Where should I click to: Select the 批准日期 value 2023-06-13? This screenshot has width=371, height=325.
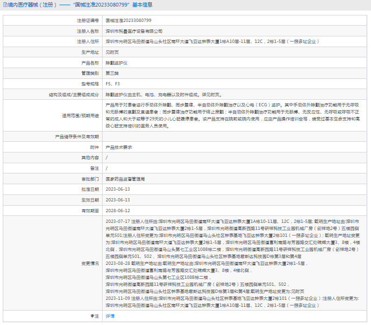coord(118,189)
